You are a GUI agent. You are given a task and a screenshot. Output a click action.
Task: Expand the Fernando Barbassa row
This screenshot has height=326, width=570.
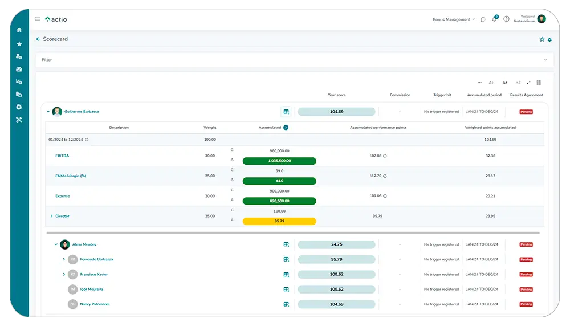pos(64,259)
